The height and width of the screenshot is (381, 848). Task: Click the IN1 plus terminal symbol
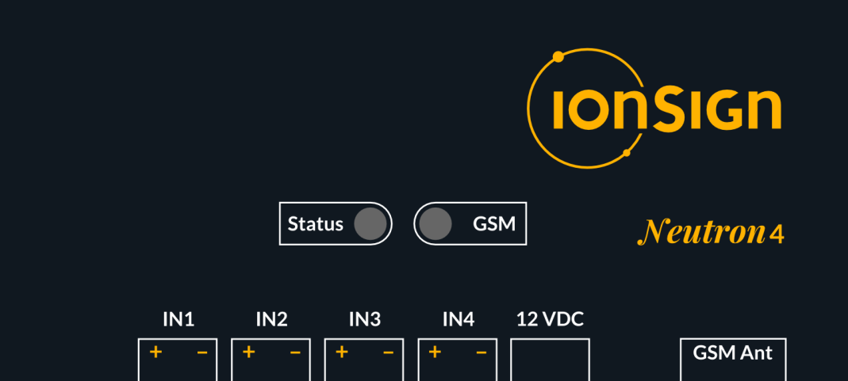pos(155,352)
